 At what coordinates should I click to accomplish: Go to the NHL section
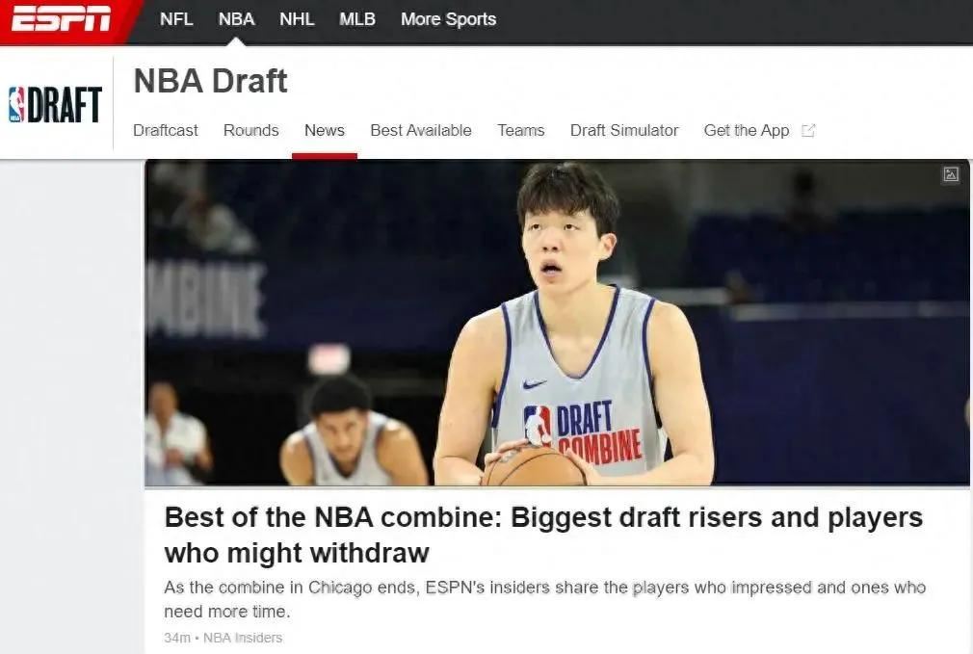click(297, 19)
